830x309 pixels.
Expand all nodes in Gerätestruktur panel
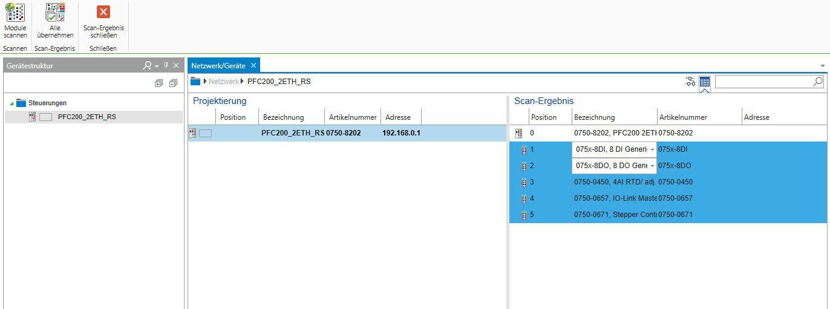coord(158,83)
